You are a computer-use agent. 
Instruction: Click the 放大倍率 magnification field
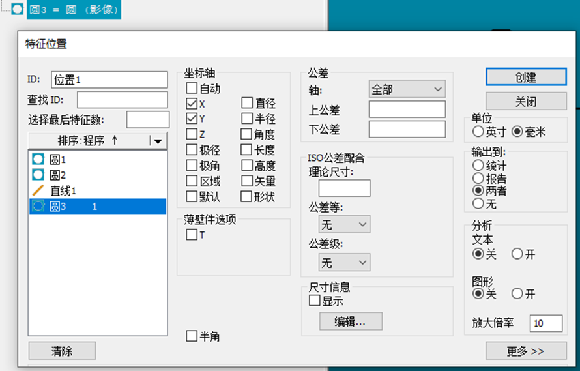pos(546,323)
